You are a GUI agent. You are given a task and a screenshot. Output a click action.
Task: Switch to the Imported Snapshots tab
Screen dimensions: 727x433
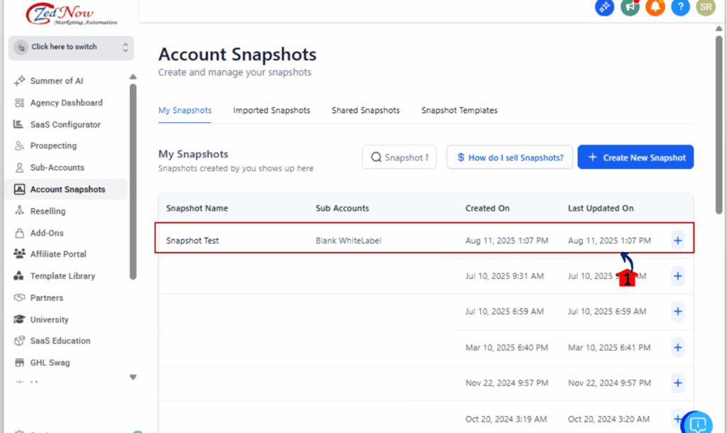(271, 110)
